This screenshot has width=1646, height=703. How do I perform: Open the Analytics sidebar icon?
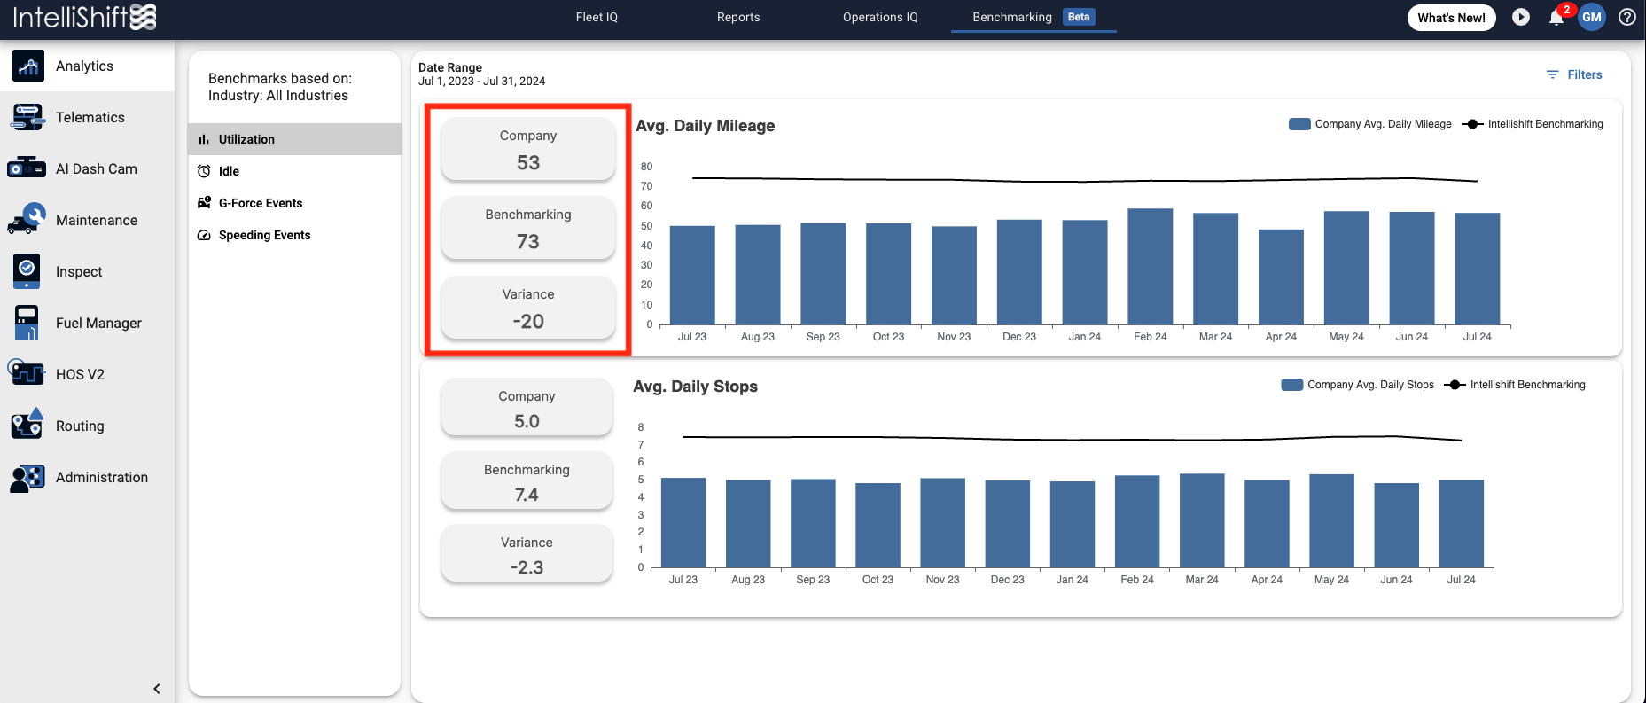(x=28, y=66)
